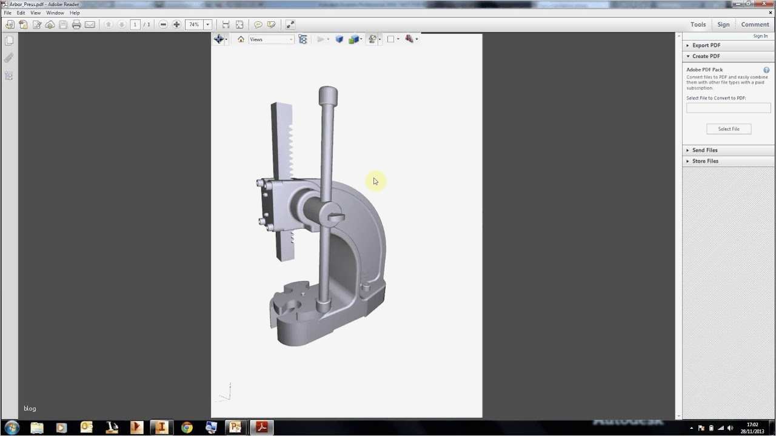Switch to read mode icon

[290, 25]
